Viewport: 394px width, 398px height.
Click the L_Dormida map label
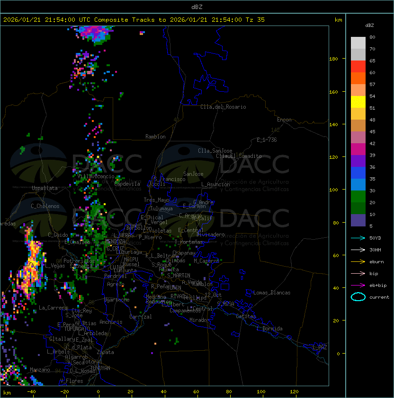pyautogui.click(x=269, y=329)
